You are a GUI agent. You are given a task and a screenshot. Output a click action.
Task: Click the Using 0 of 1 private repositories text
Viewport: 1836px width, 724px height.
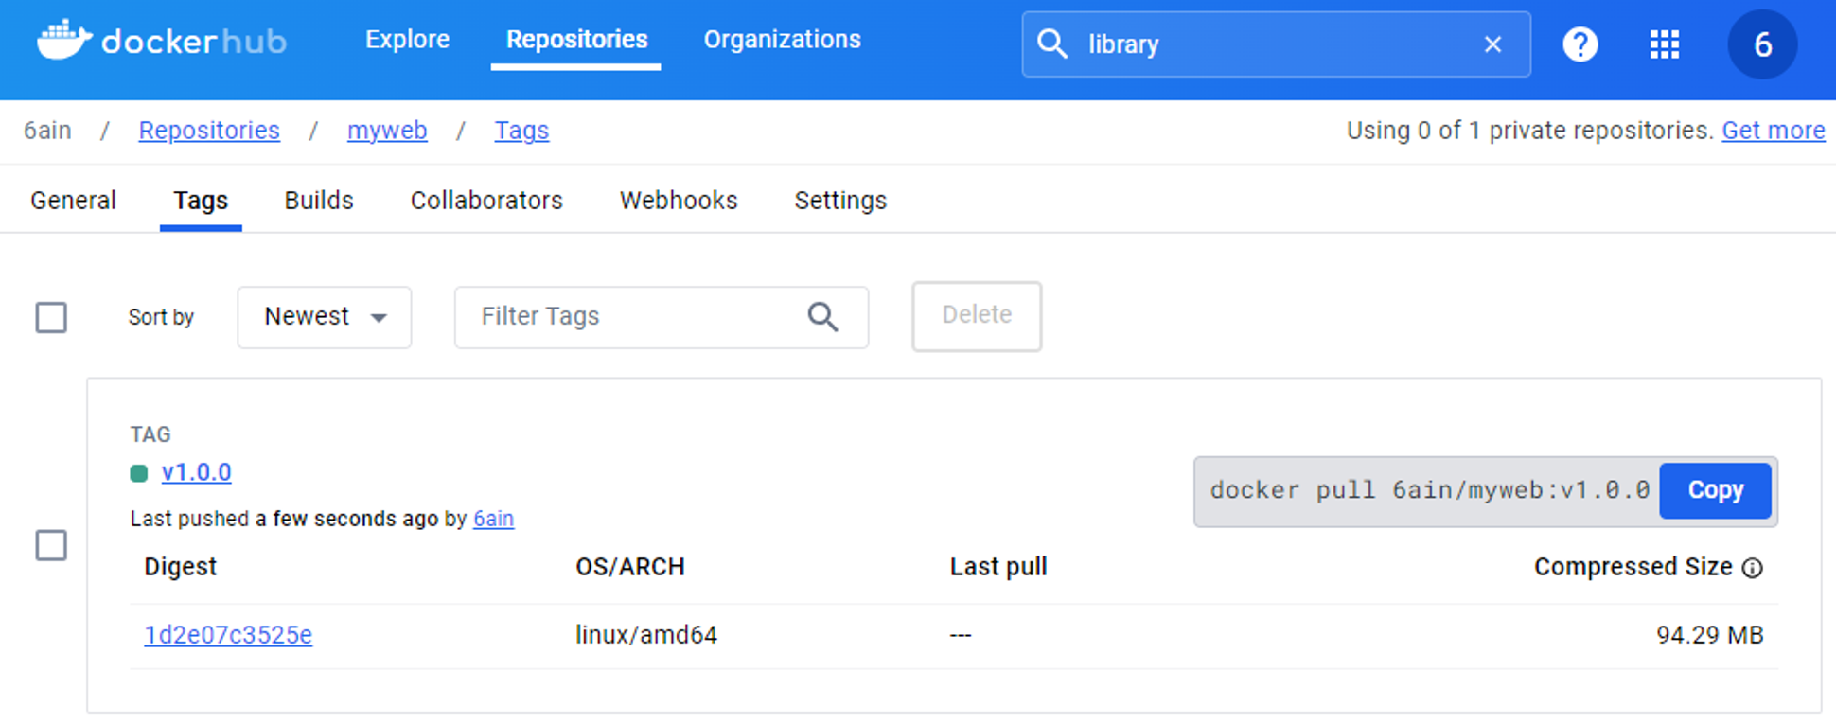click(x=1530, y=131)
